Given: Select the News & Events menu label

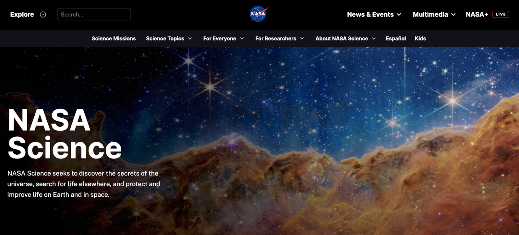Looking at the screenshot, I should pos(370,15).
